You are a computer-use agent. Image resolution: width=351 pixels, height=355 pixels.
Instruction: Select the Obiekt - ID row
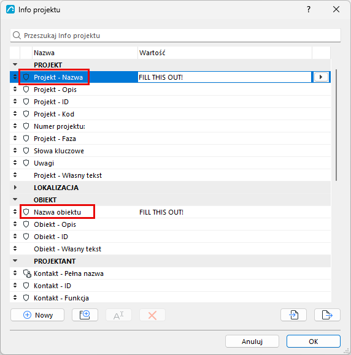click(x=170, y=237)
